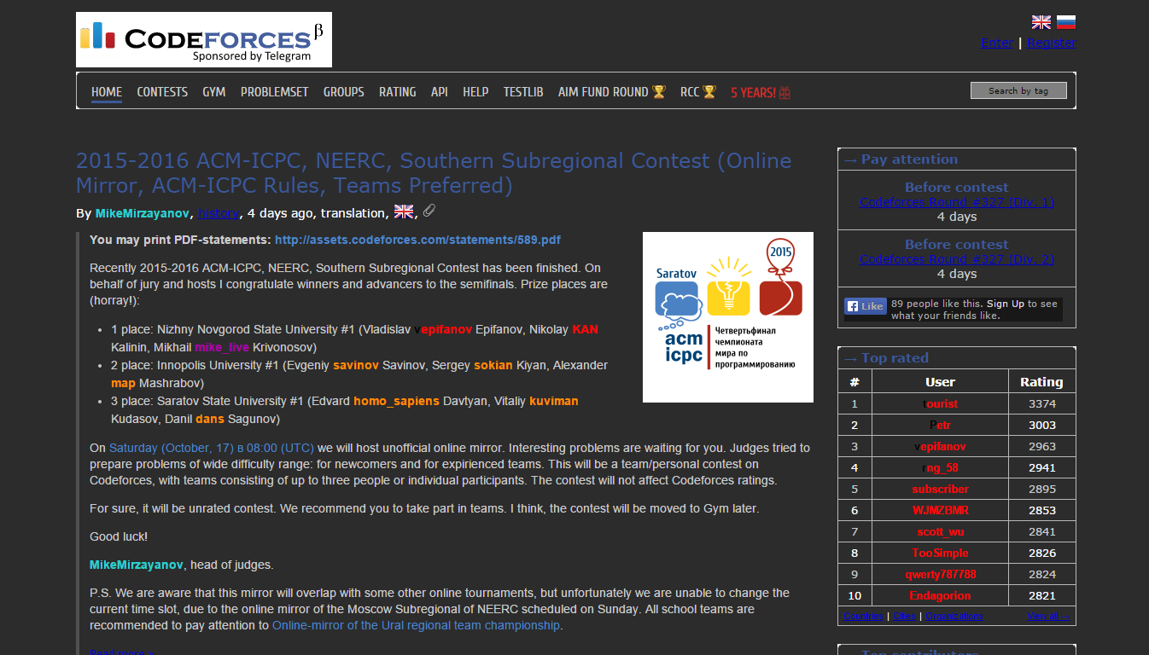Click the Saturday (October, 17) 08:00 UTC link
This screenshot has width=1149, height=655.
pyautogui.click(x=212, y=448)
